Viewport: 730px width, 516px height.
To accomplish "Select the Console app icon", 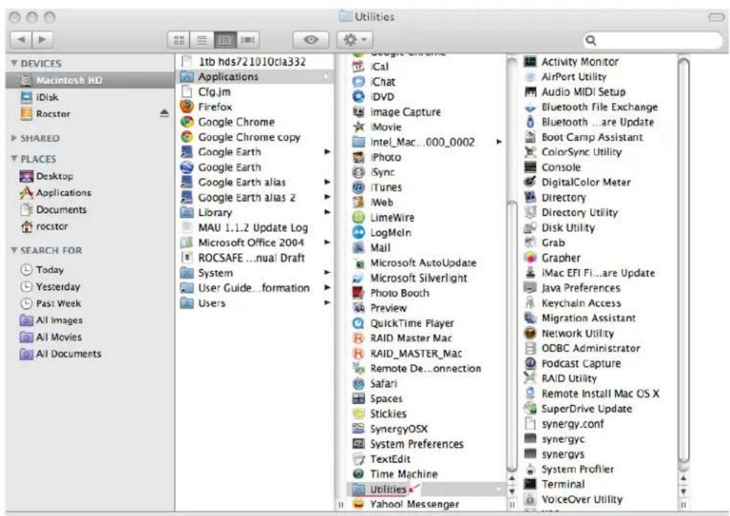I will pyautogui.click(x=529, y=167).
